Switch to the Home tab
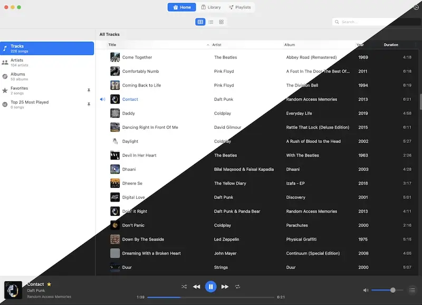The width and height of the screenshot is (422, 305). pyautogui.click(x=181, y=7)
